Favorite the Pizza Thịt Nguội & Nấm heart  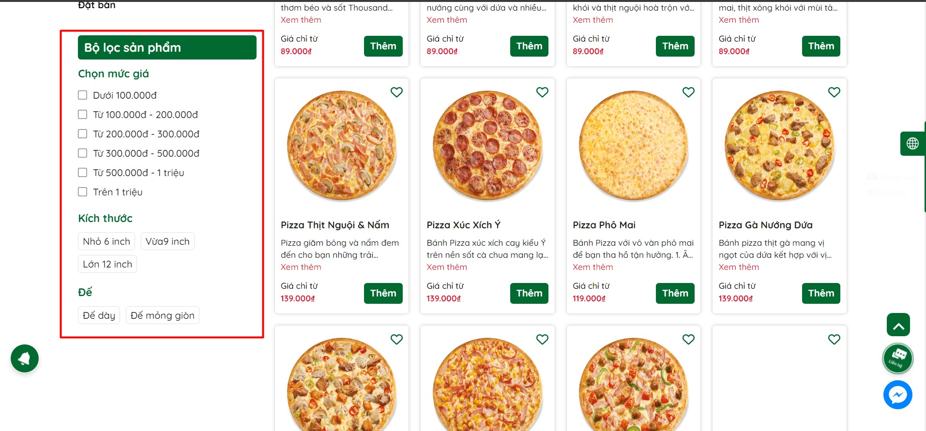(396, 92)
